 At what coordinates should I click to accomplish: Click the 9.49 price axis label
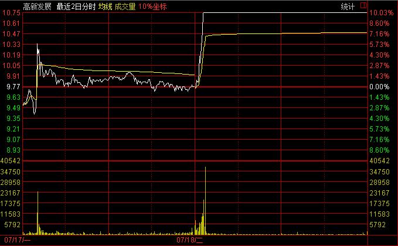tap(13, 108)
